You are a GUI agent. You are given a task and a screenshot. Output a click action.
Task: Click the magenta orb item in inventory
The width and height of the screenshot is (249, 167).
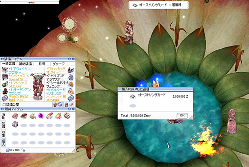[x=41, y=116]
